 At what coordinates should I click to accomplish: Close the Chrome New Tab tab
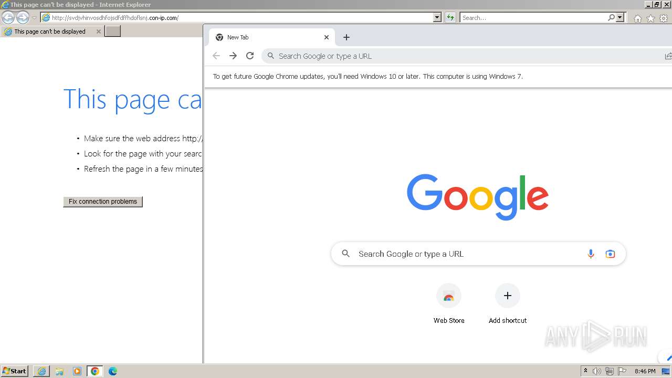pyautogui.click(x=327, y=37)
